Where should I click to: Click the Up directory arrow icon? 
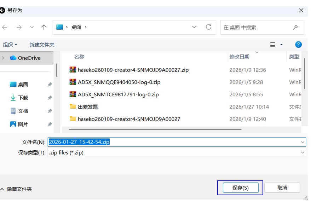(44, 27)
